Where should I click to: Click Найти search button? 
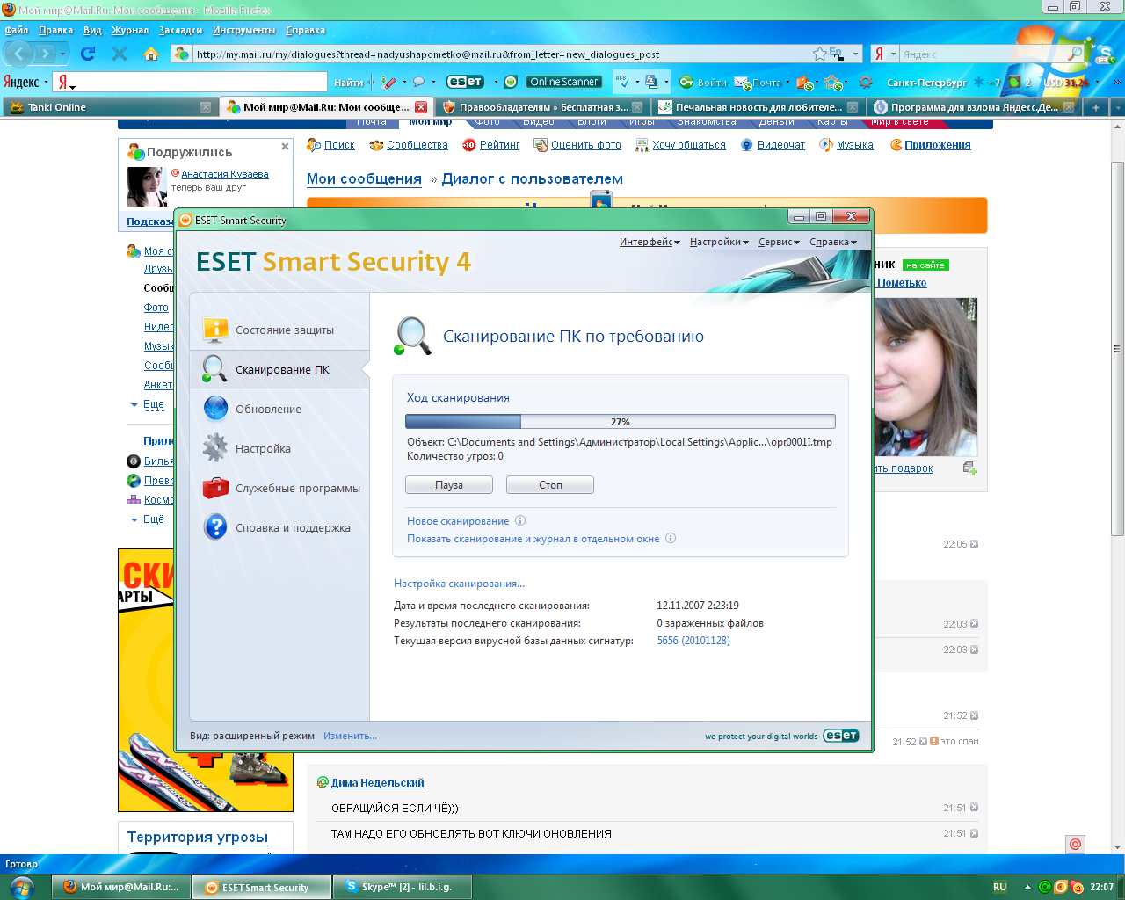point(348,83)
